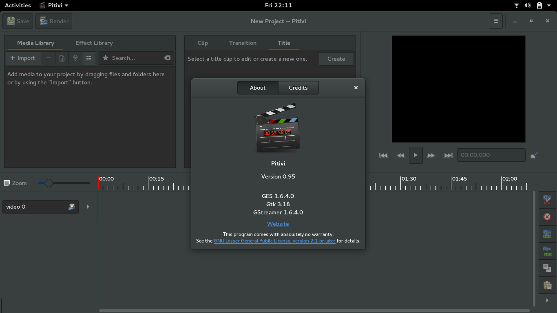Select the Title tab
The height and width of the screenshot is (313, 557).
[x=284, y=43]
